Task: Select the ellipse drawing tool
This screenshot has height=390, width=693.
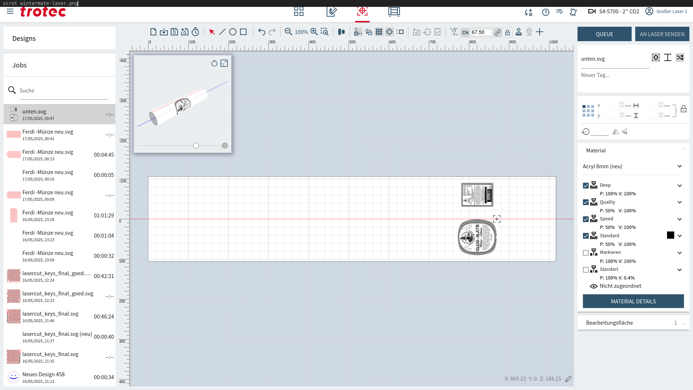Action: pos(233,32)
